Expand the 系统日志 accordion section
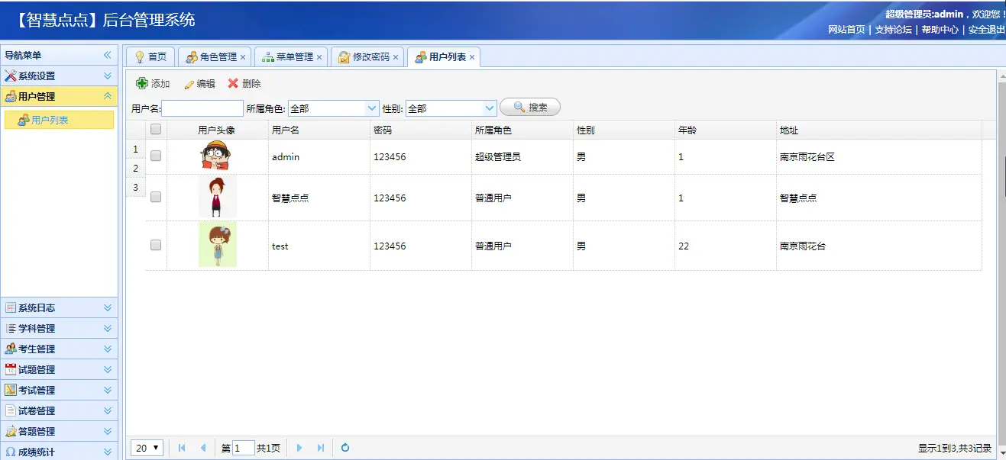The height and width of the screenshot is (460, 1006). [108, 308]
